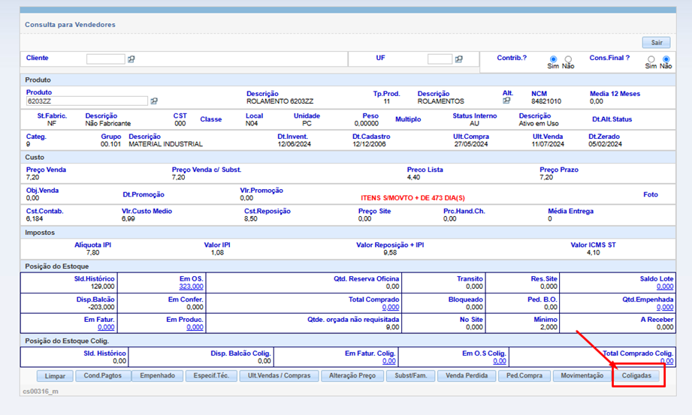
Task: Open Ped.Compra button
Action: (x=524, y=376)
